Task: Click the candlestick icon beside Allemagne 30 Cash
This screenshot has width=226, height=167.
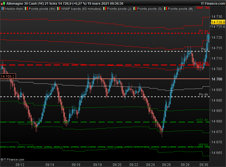Action: [3, 3]
